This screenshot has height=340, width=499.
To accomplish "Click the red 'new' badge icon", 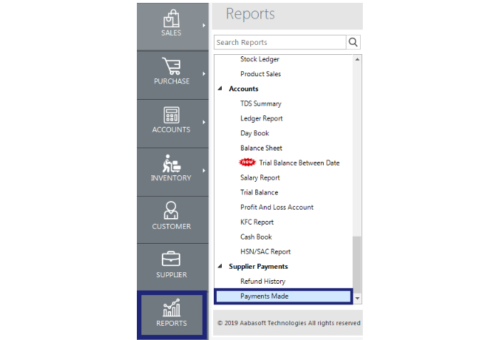I will (x=247, y=163).
